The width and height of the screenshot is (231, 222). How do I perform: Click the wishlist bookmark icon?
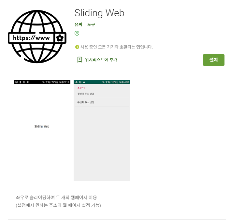80,60
